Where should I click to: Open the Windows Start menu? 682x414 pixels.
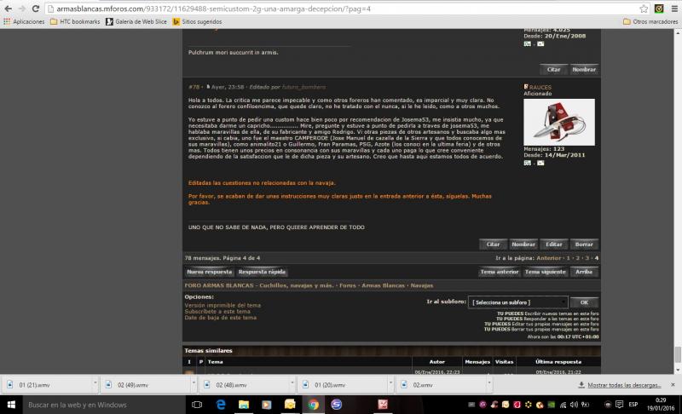(10, 404)
